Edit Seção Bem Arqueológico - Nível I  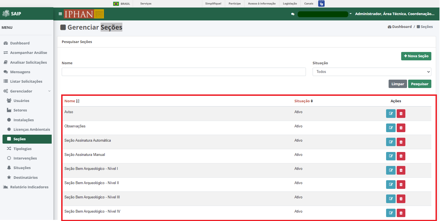(x=391, y=170)
